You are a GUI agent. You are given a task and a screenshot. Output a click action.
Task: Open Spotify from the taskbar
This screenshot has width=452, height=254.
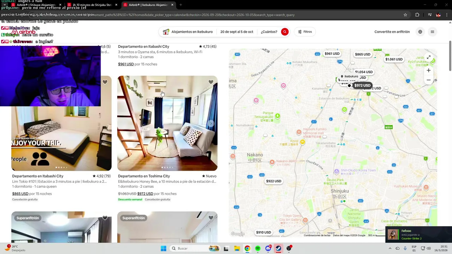tap(258, 248)
